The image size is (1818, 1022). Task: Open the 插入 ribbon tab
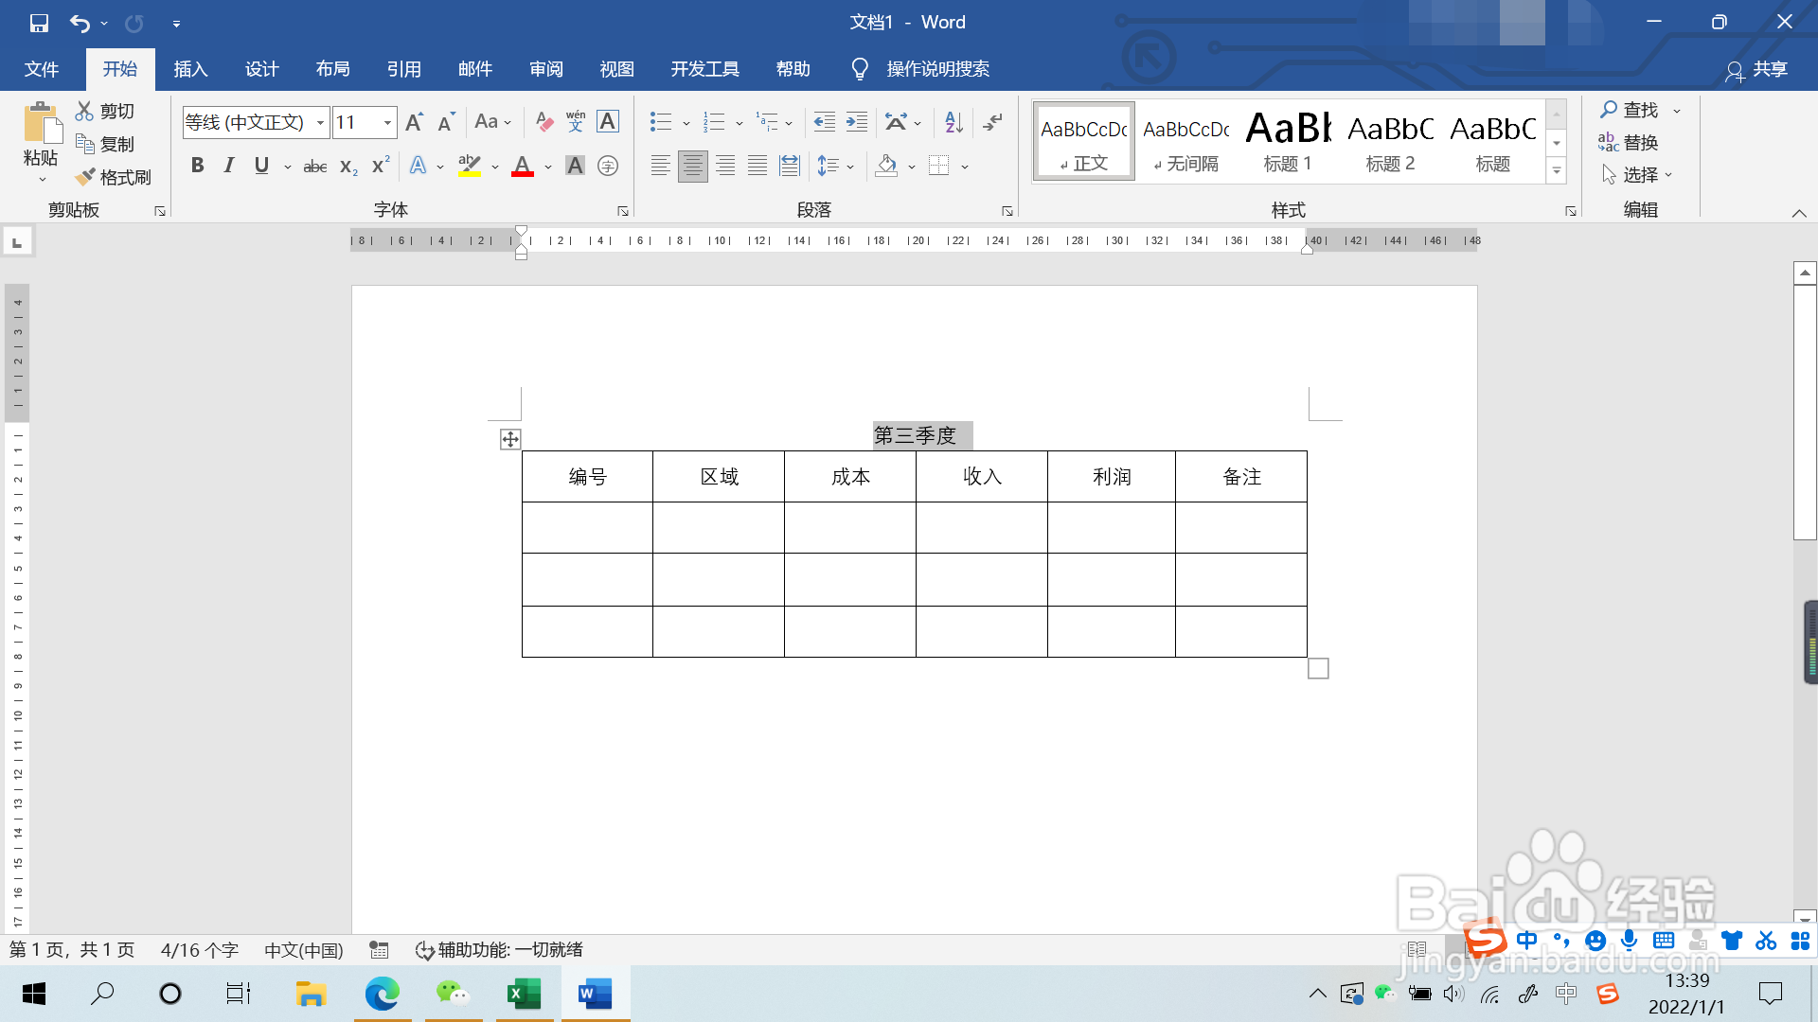point(190,69)
